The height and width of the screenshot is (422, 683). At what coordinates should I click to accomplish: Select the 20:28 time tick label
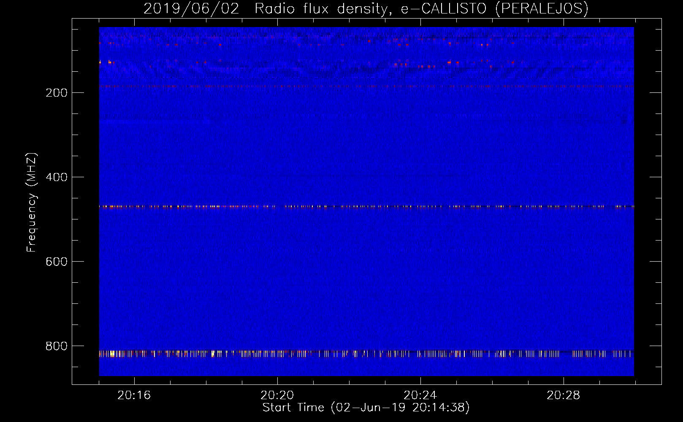(x=564, y=395)
